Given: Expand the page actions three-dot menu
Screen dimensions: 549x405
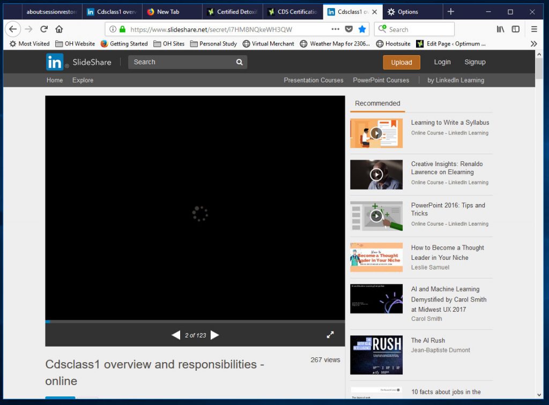Looking at the screenshot, I should tap(335, 29).
